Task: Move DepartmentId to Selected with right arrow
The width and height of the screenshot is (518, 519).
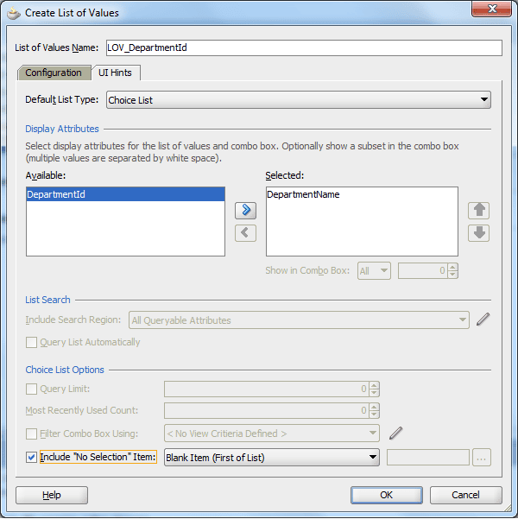Action: click(x=245, y=211)
